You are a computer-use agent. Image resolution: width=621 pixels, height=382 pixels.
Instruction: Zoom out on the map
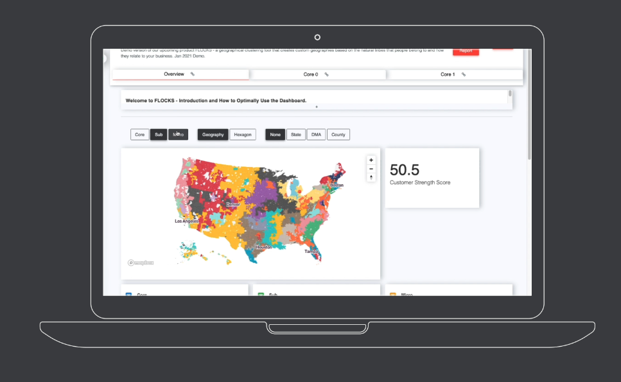pyautogui.click(x=371, y=169)
